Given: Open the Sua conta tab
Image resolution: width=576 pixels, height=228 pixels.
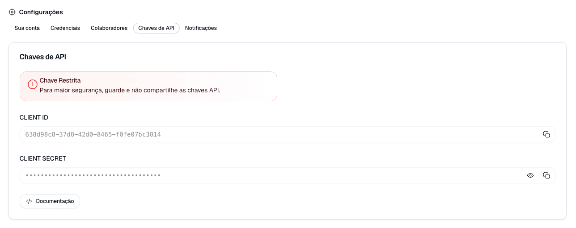Looking at the screenshot, I should pos(27,28).
